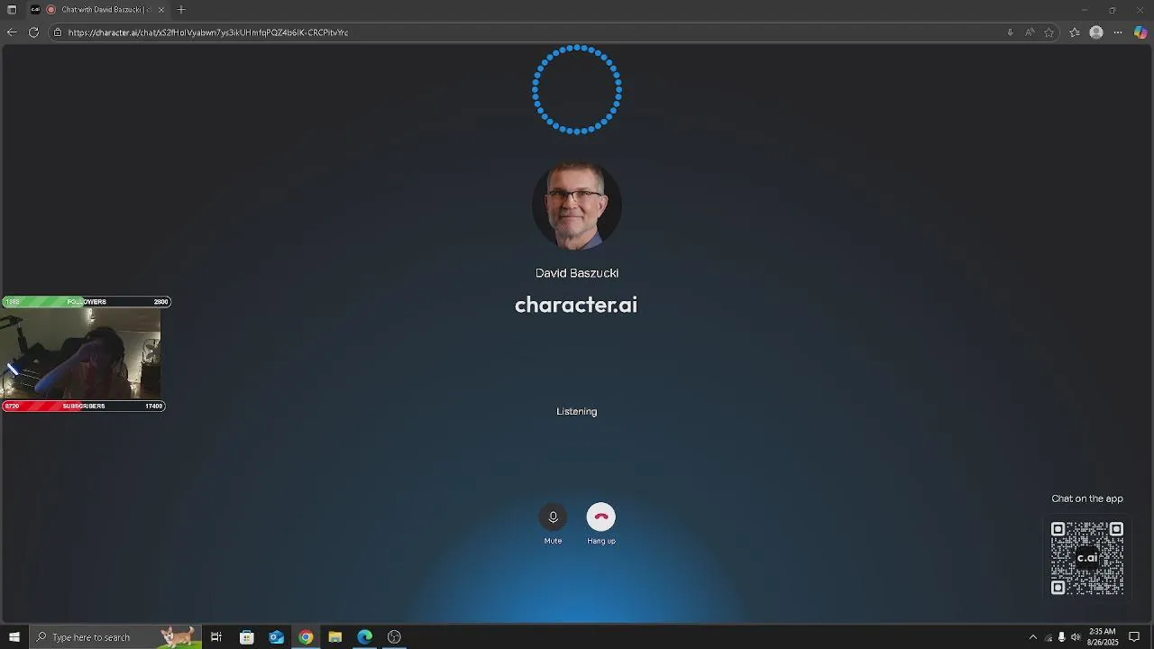Image resolution: width=1154 pixels, height=649 pixels.
Task: Open Outlook from the taskbar
Action: tap(276, 637)
